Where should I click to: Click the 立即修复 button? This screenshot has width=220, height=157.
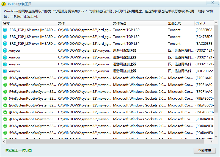pos(204,151)
